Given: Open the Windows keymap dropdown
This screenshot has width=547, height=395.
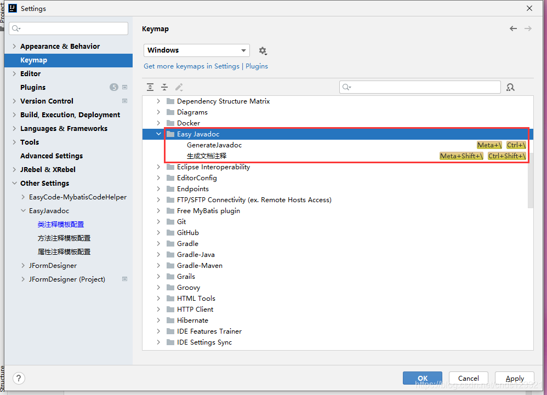Looking at the screenshot, I should click(x=197, y=50).
